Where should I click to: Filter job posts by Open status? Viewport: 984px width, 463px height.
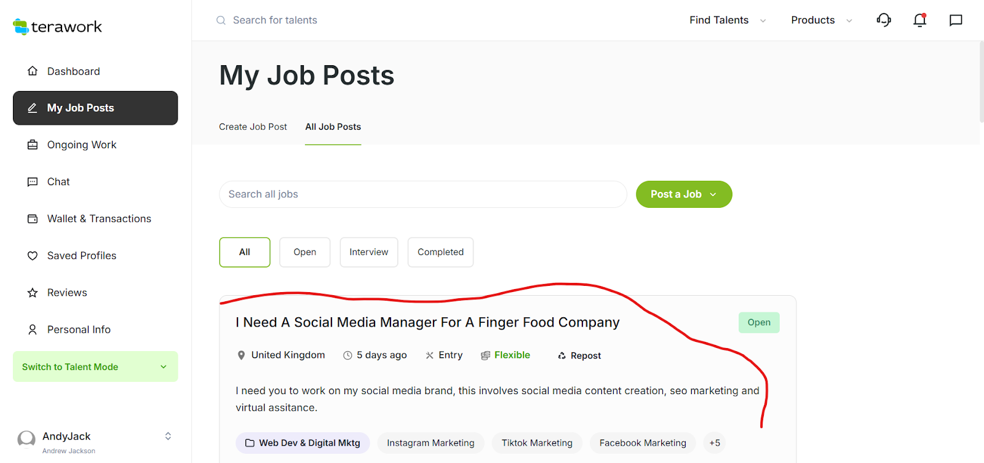click(x=304, y=252)
